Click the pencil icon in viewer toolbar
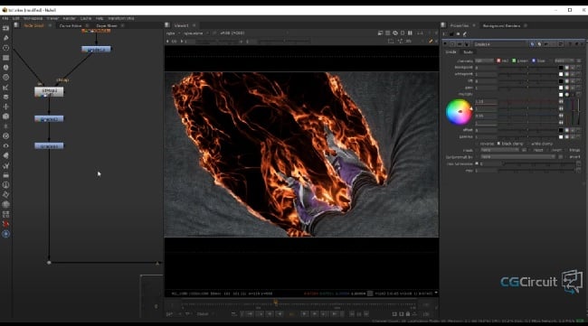Viewport: 588px width, 326px height. tap(431, 42)
